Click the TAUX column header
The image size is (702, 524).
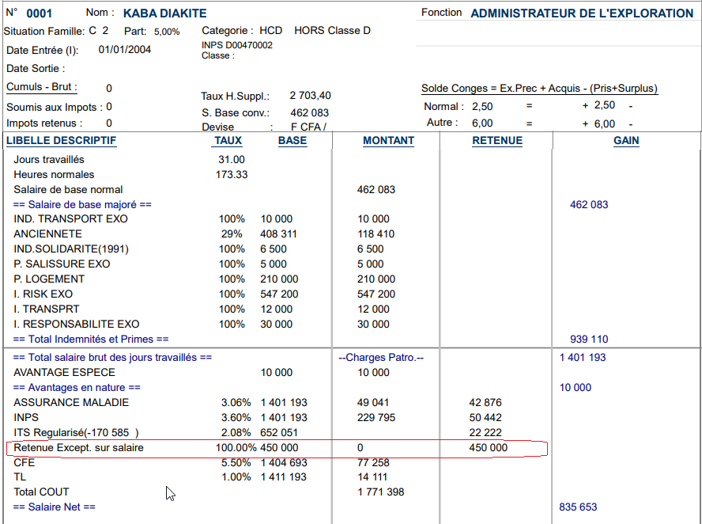coord(228,141)
